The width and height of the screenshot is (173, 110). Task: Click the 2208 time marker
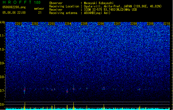pyautogui.click(x=134, y=24)
